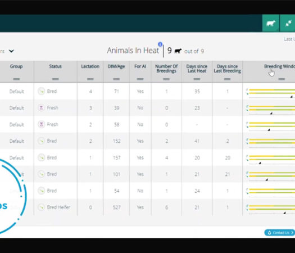
Task: Click the satellite-shaped icon beside the cow button
Action: (x=288, y=24)
